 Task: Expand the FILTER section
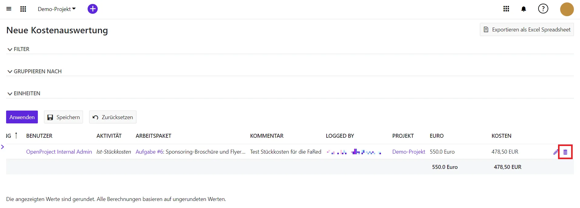click(x=18, y=49)
